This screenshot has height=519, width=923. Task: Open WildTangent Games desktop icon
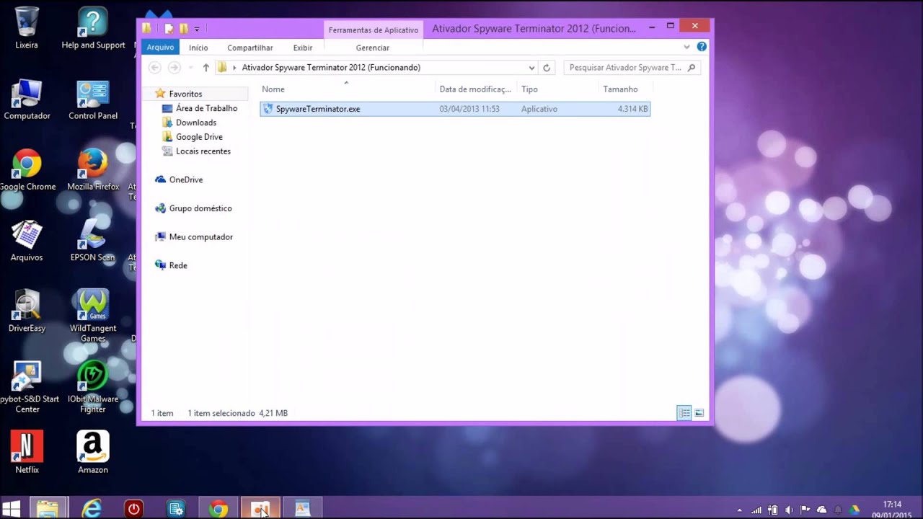click(x=93, y=316)
